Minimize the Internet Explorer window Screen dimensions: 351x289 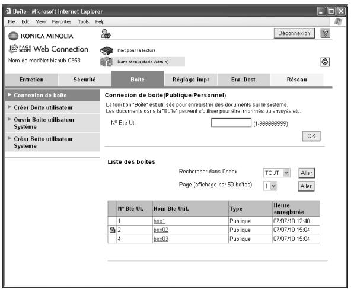point(321,11)
